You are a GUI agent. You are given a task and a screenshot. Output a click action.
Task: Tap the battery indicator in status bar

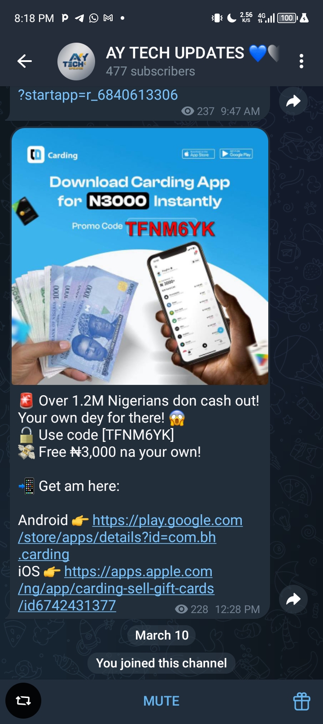click(287, 18)
